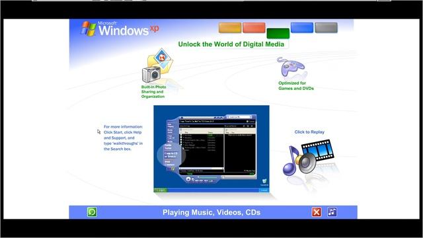Click 'Optimized for Games and DVDs' label
This screenshot has height=238, width=423.
(296, 86)
